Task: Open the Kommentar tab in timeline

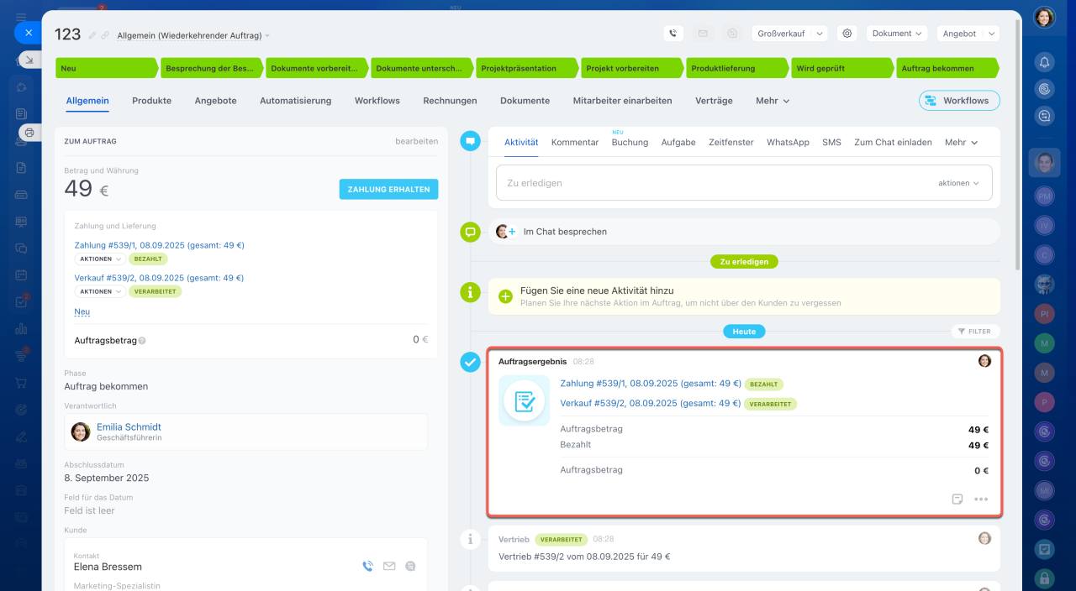Action: pos(575,143)
